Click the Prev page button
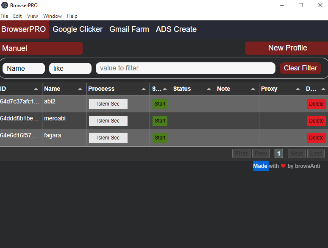This screenshot has height=248, width=328. [261, 153]
